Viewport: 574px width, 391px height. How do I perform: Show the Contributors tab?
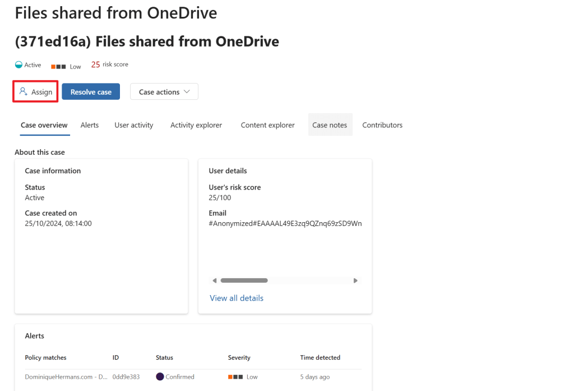(x=382, y=125)
